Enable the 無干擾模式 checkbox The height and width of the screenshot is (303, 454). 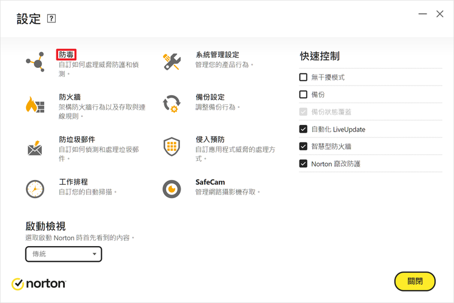pos(303,78)
